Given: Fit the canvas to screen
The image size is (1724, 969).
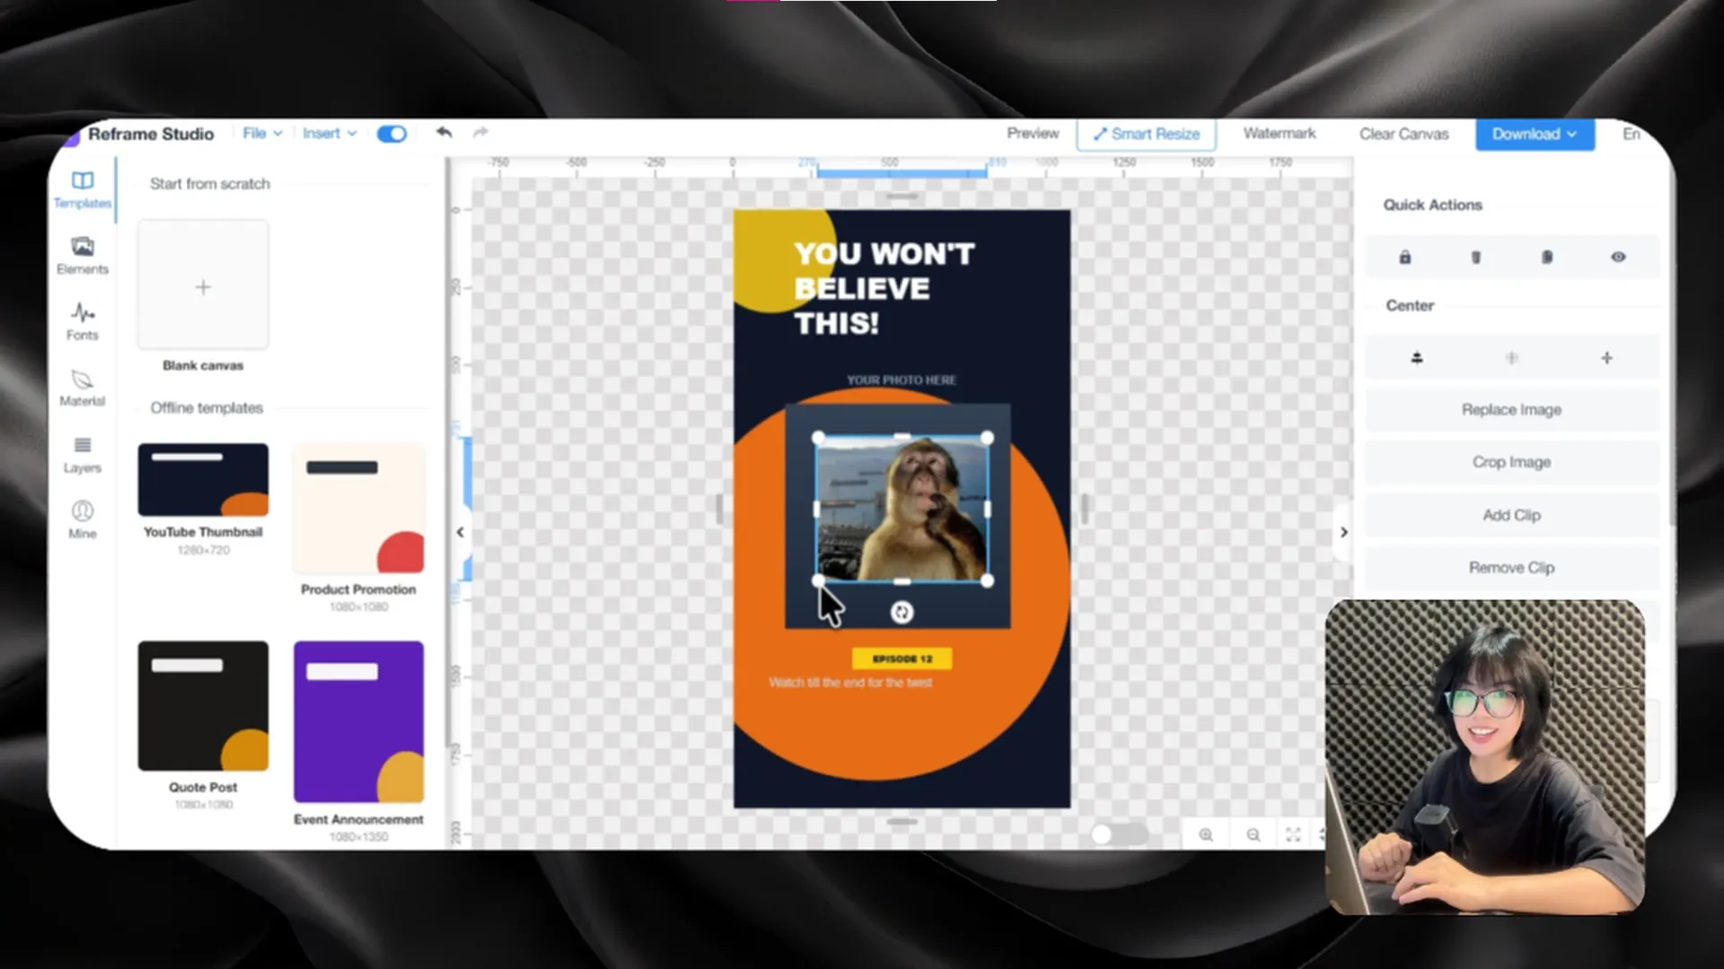Looking at the screenshot, I should pos(1293,834).
